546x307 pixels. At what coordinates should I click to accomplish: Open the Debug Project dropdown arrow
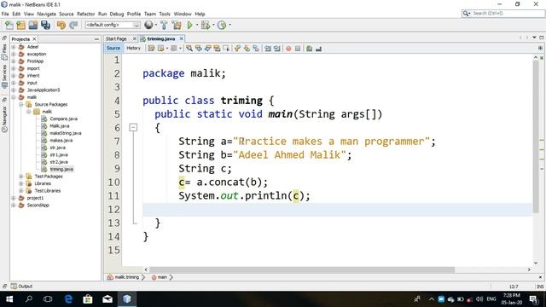[213, 25]
